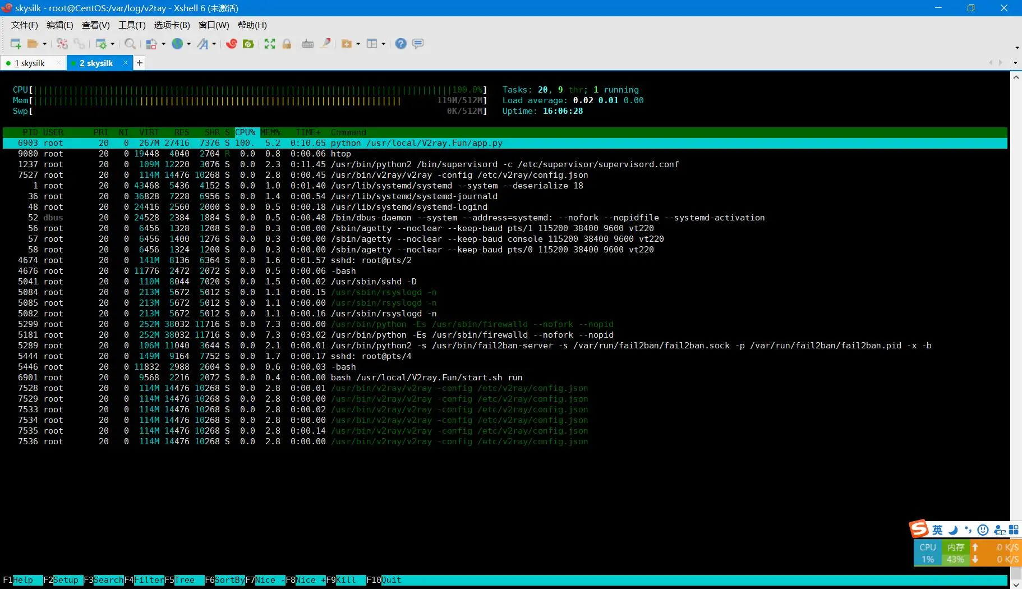Click the Sogou account person icon
1022x589 pixels.
[999, 530]
